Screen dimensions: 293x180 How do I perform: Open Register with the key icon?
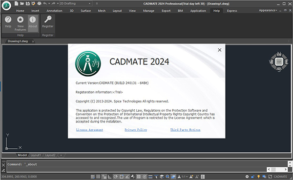(48, 21)
